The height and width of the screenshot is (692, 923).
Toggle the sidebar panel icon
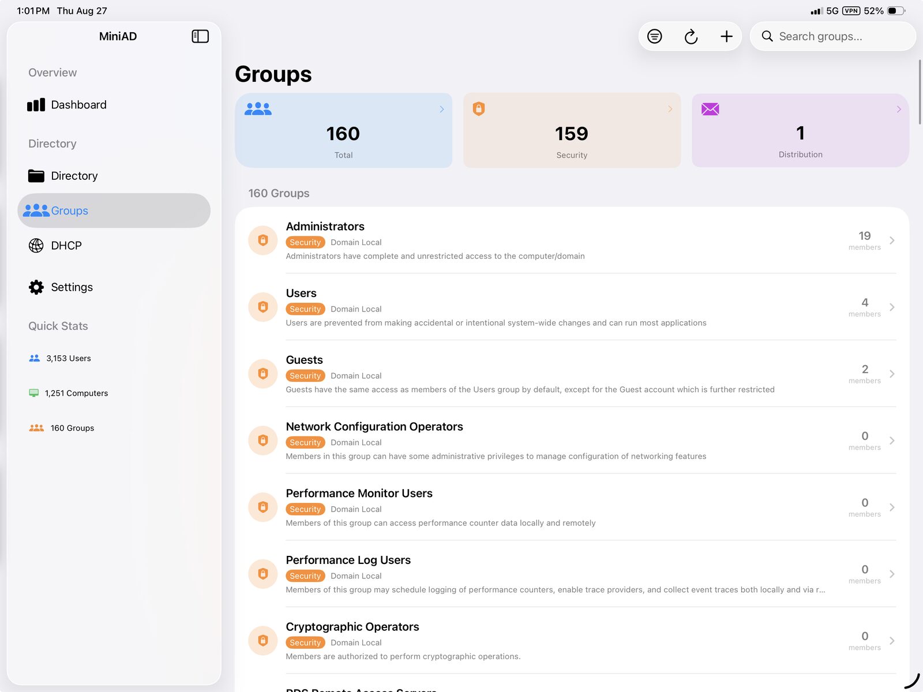click(200, 36)
